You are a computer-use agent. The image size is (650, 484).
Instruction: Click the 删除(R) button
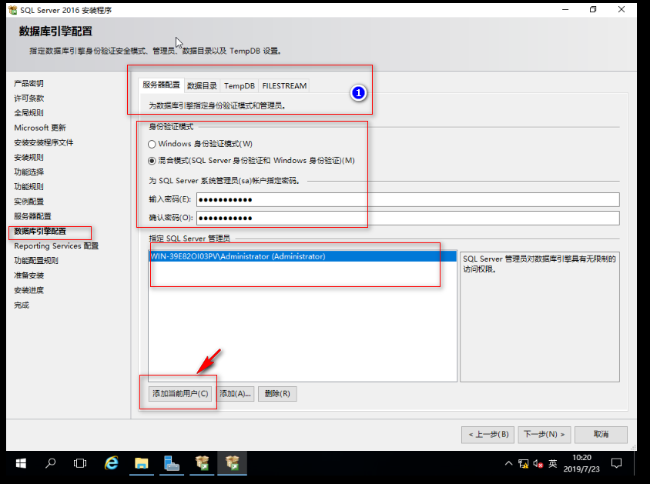click(x=277, y=393)
